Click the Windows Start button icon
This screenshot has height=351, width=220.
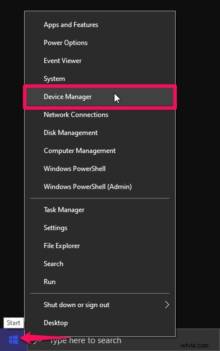(x=13, y=340)
